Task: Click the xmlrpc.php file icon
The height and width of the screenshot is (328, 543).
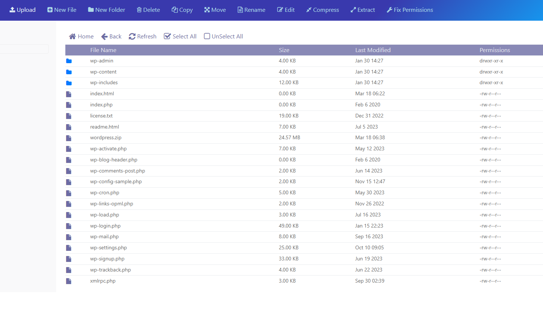Action: point(69,281)
